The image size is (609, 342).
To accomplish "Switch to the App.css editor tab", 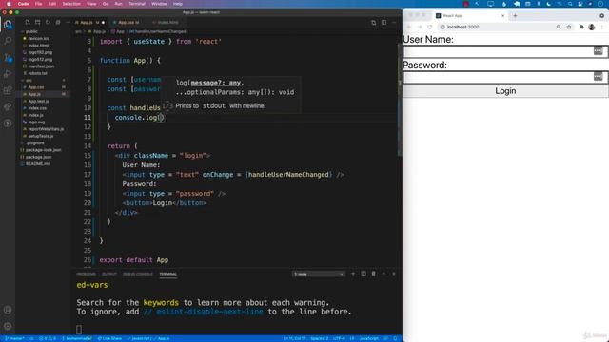I will pos(128,23).
